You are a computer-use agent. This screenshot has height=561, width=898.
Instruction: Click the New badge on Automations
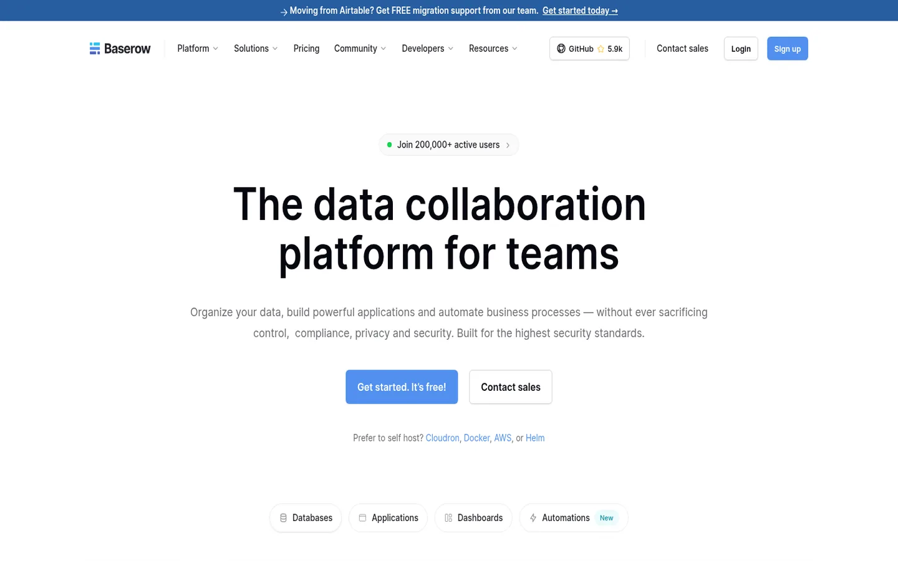pyautogui.click(x=607, y=518)
